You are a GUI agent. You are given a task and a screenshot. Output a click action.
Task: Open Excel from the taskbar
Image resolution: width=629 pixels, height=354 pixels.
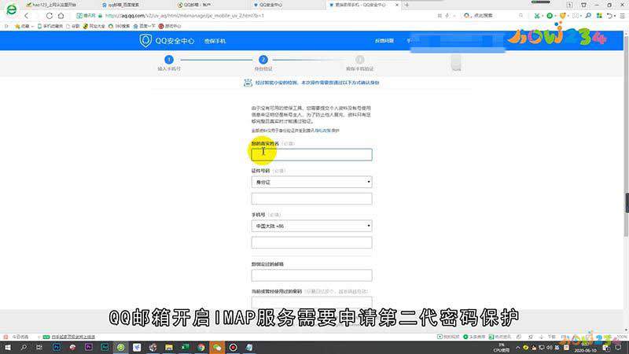185,348
